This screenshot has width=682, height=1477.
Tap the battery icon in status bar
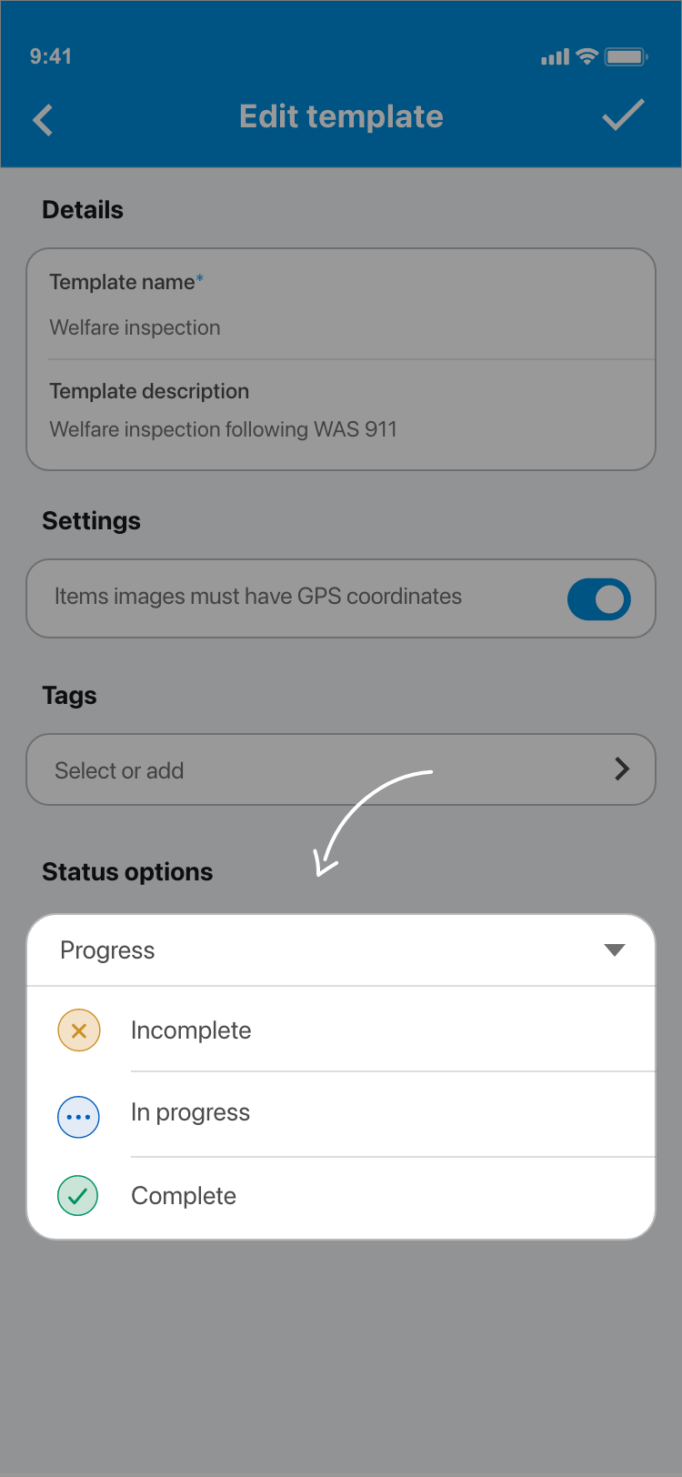(x=627, y=56)
